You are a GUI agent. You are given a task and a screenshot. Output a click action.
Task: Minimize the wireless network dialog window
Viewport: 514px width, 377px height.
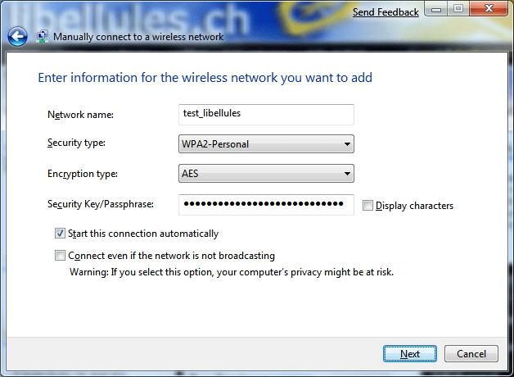(436, 9)
